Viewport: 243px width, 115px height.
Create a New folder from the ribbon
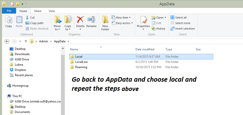[105, 23]
